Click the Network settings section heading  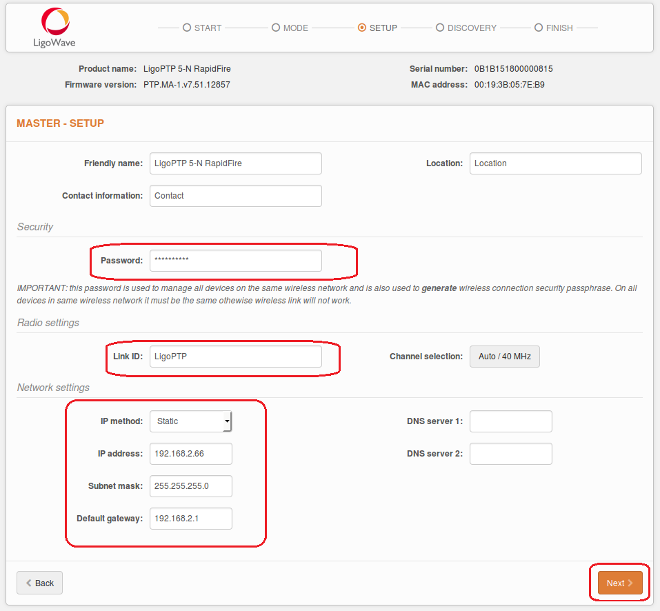(x=53, y=388)
